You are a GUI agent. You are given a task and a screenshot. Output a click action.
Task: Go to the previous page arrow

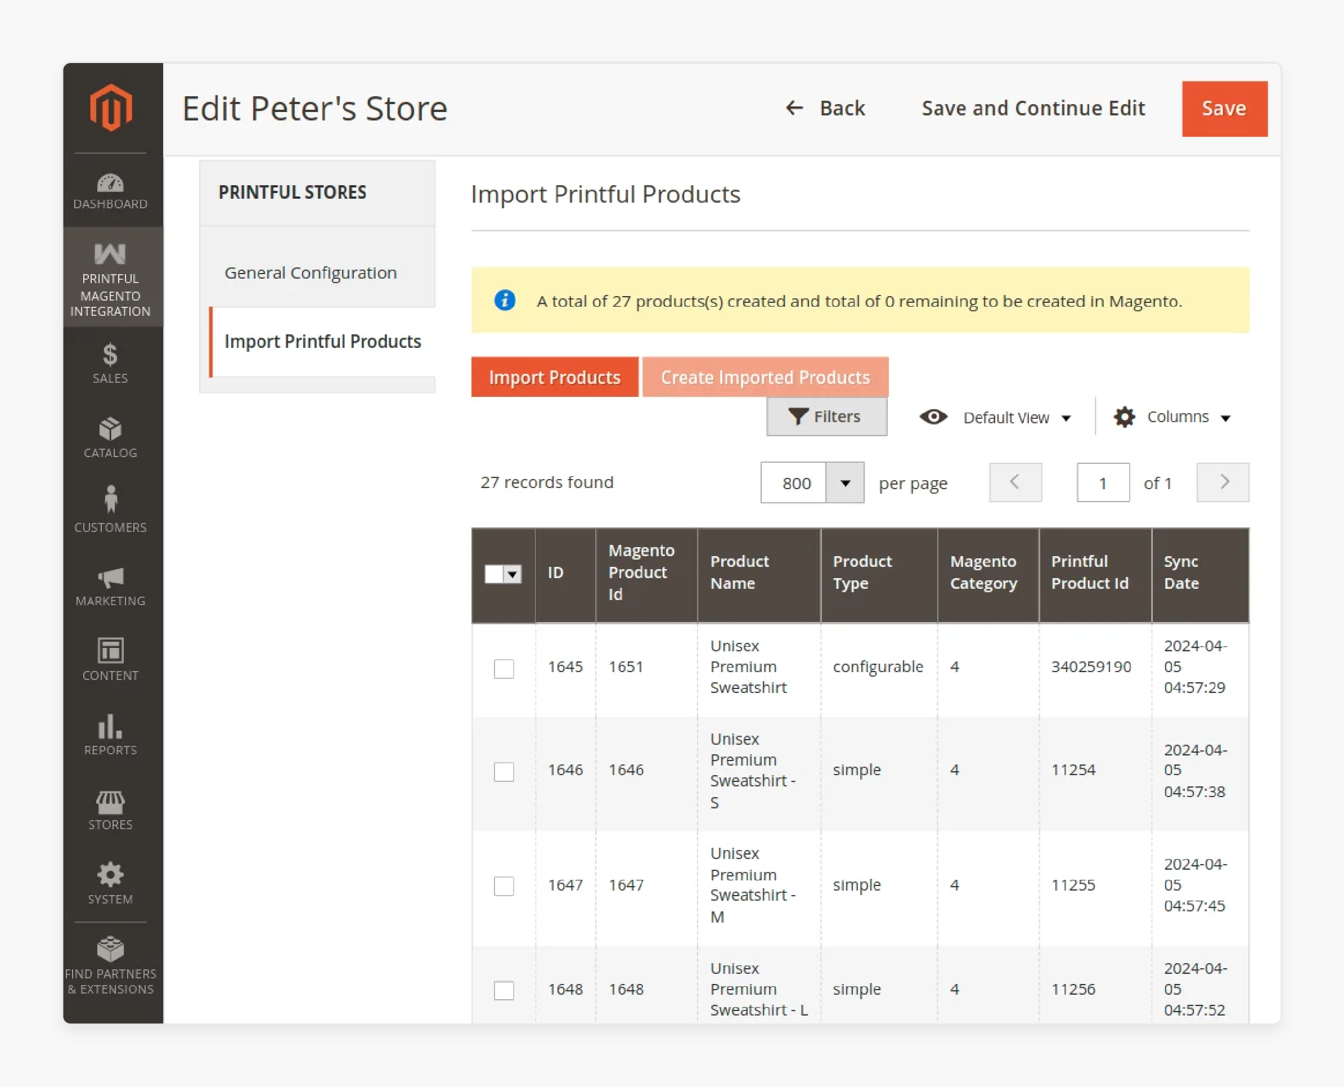tap(1015, 482)
